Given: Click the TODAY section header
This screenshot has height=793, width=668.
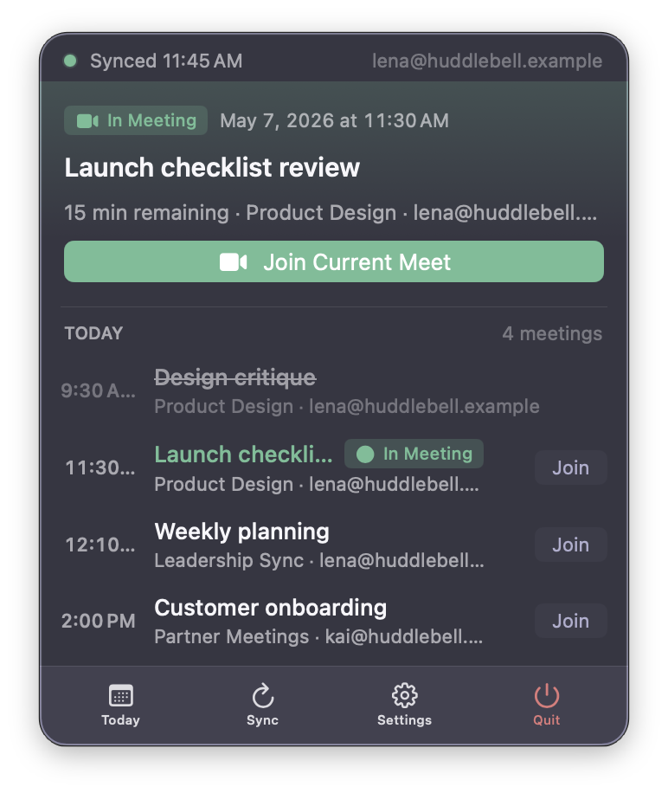Looking at the screenshot, I should pyautogui.click(x=93, y=333).
